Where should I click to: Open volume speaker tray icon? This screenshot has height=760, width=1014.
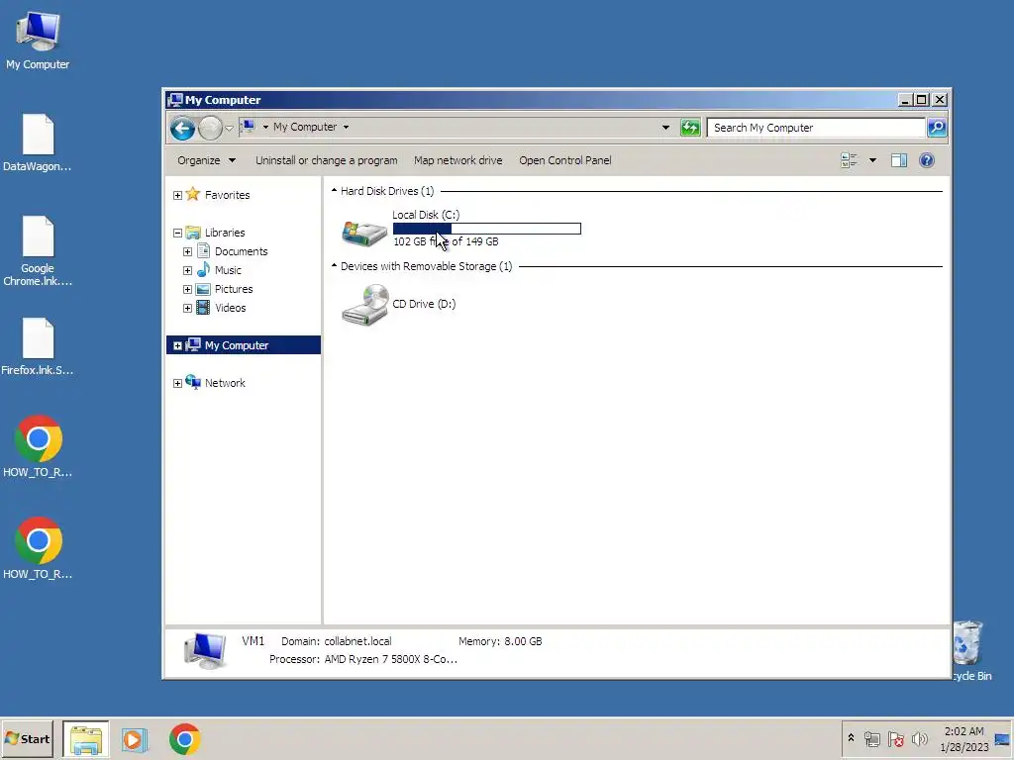click(919, 738)
